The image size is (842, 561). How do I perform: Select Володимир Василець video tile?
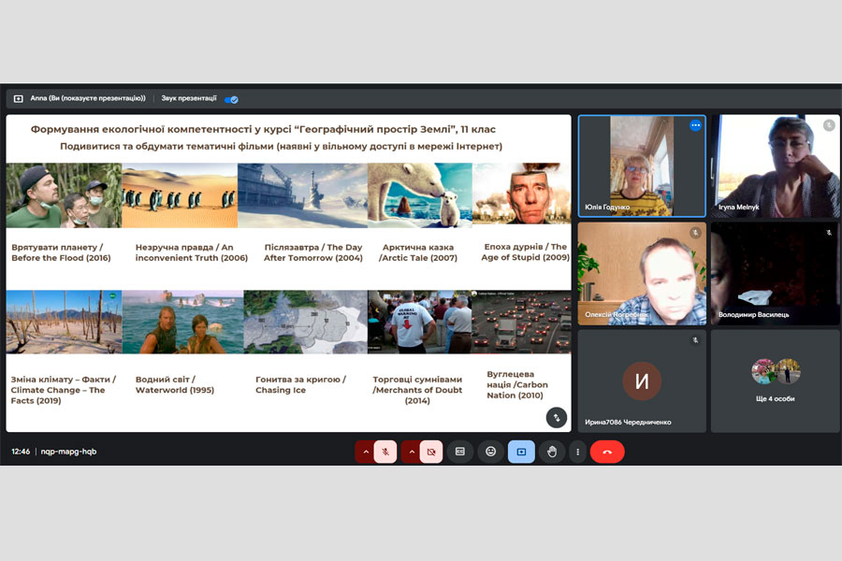(x=775, y=274)
